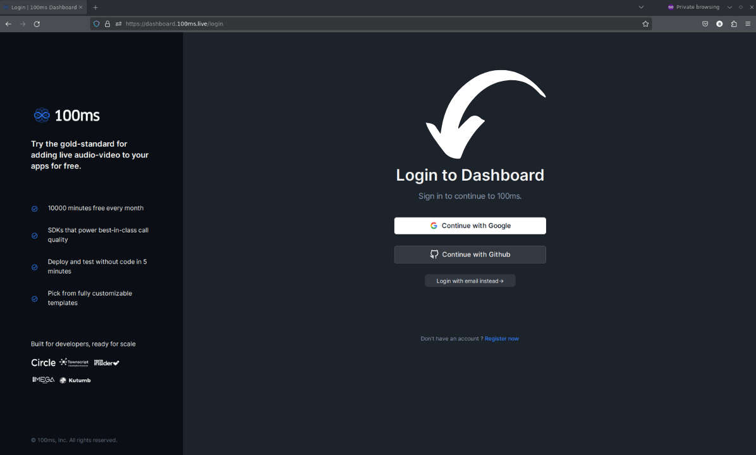Open the site permissions icon in the address bar
Screen dimensions: 756x455
119,23
